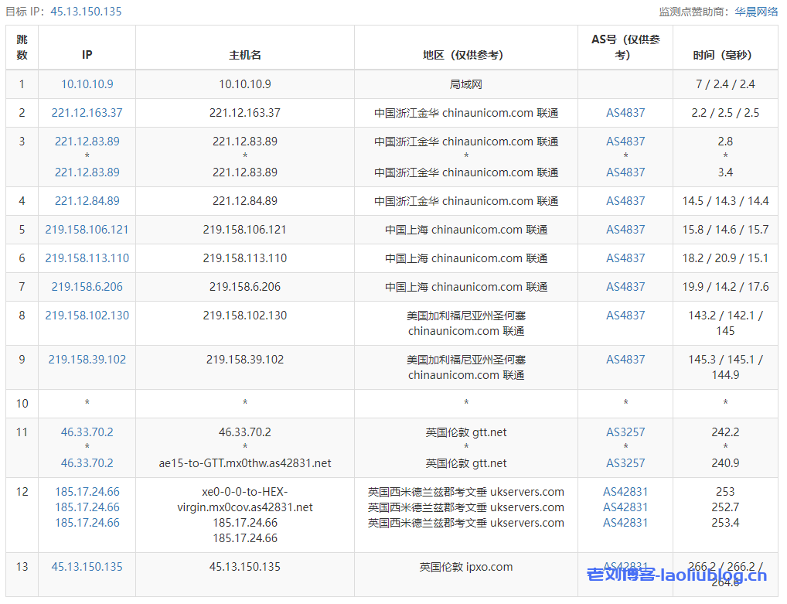Open the 219.158.6.206 IP link
Image resolution: width=787 pixels, height=604 pixels.
coord(87,287)
